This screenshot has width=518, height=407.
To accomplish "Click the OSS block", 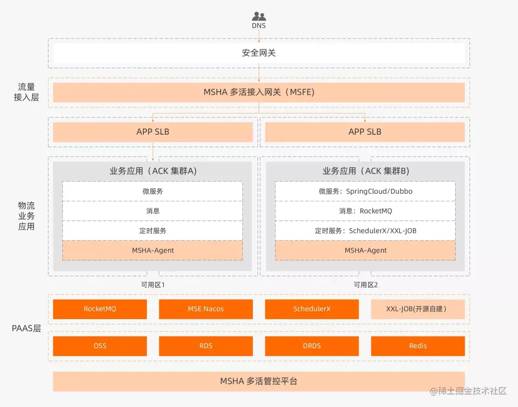I will tap(100, 346).
